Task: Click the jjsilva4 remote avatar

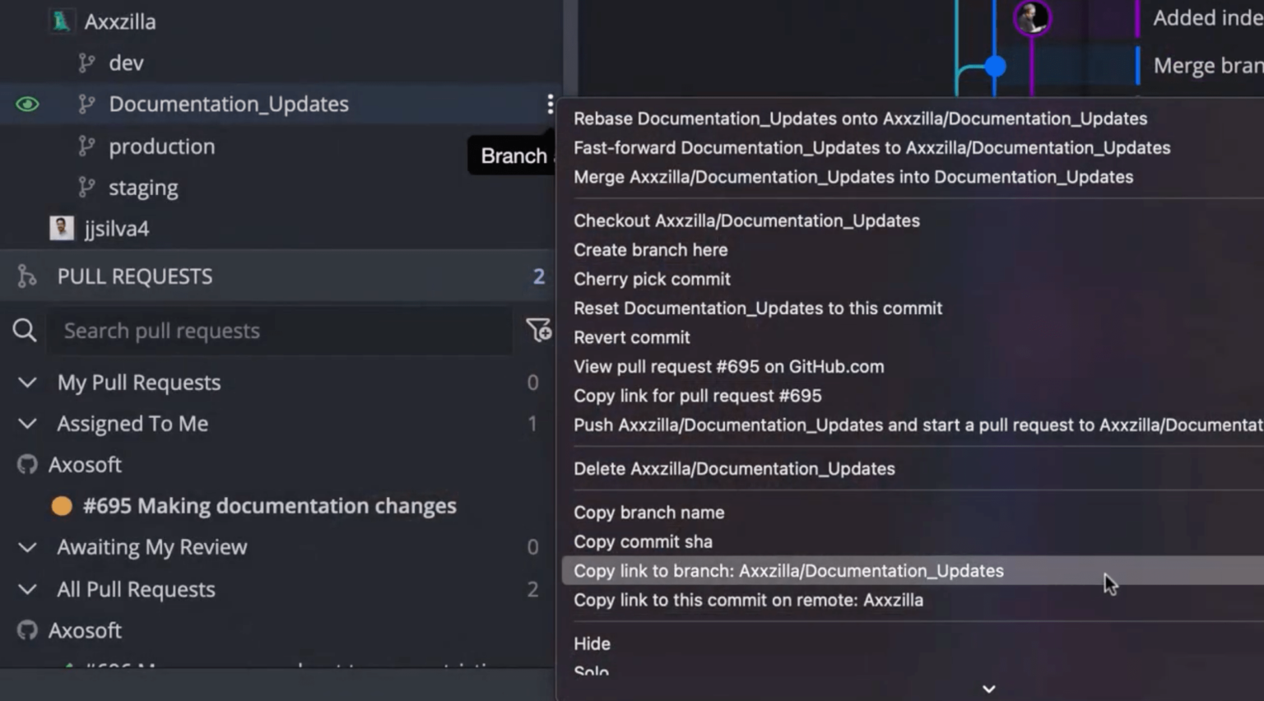Action: [x=62, y=228]
